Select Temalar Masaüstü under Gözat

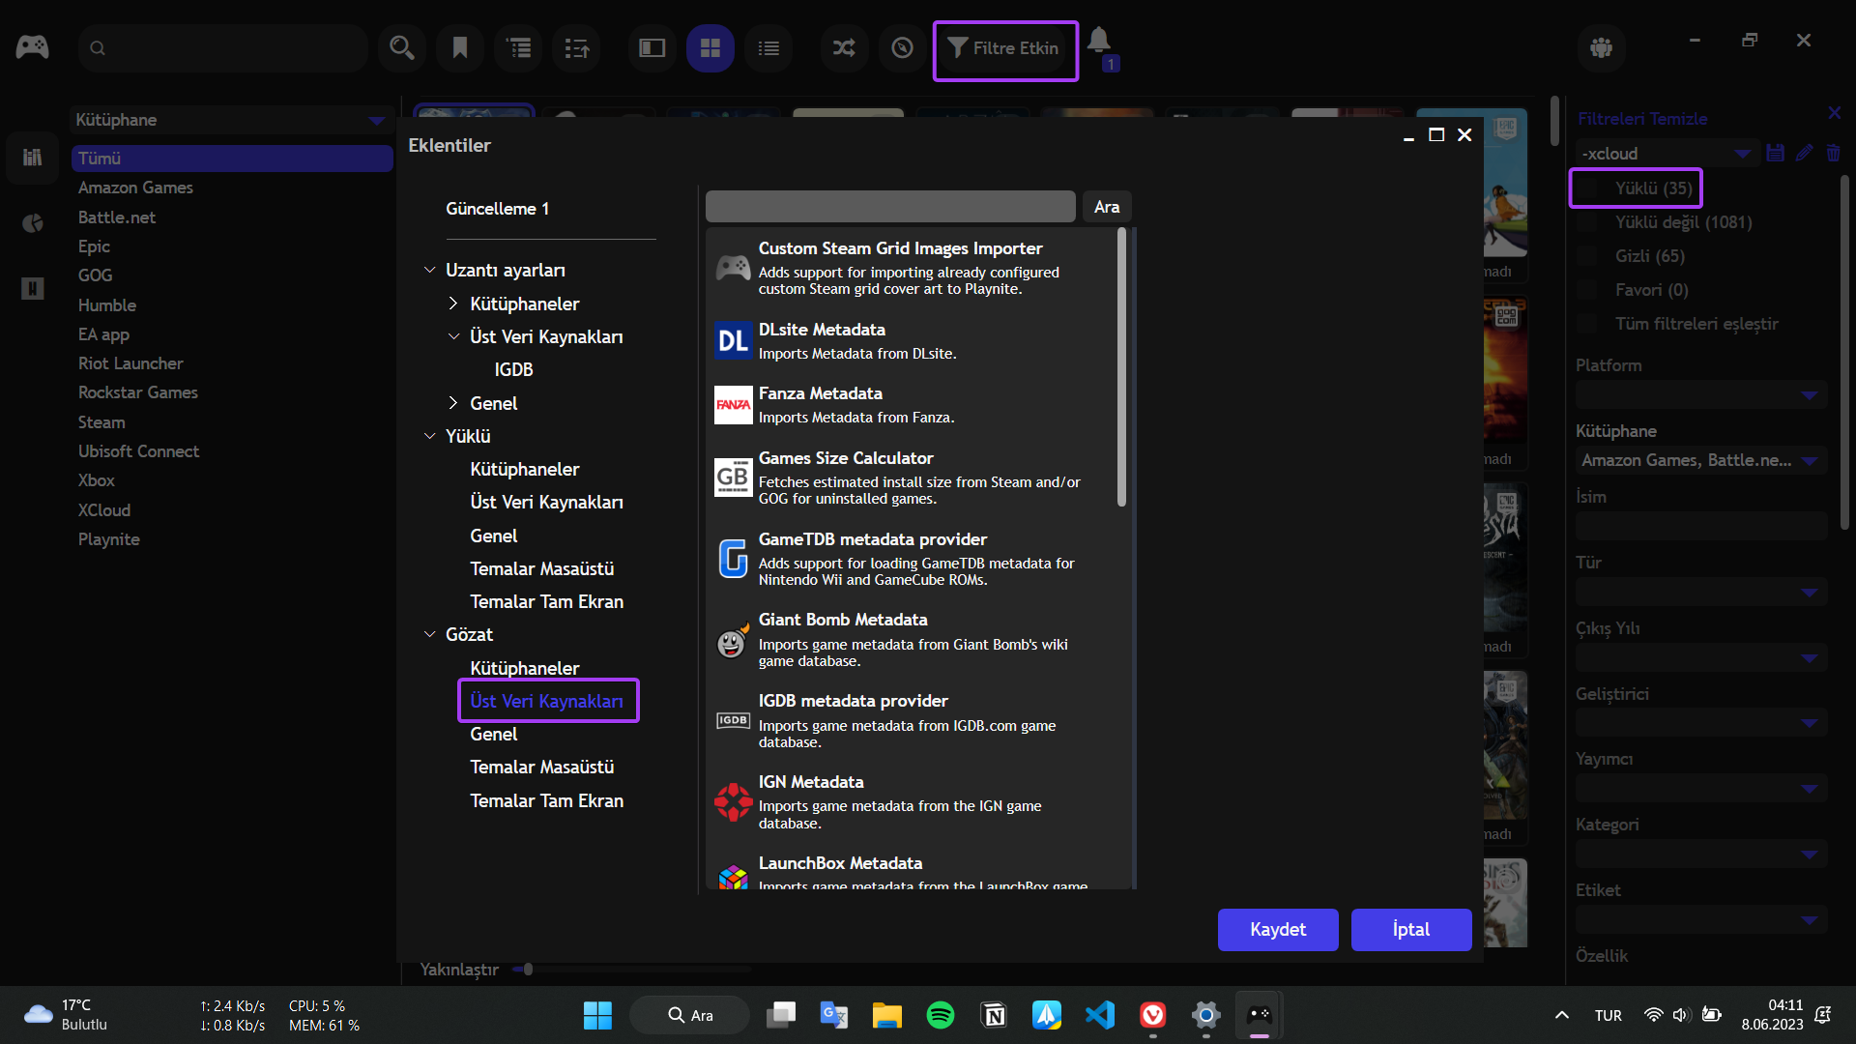(x=541, y=767)
